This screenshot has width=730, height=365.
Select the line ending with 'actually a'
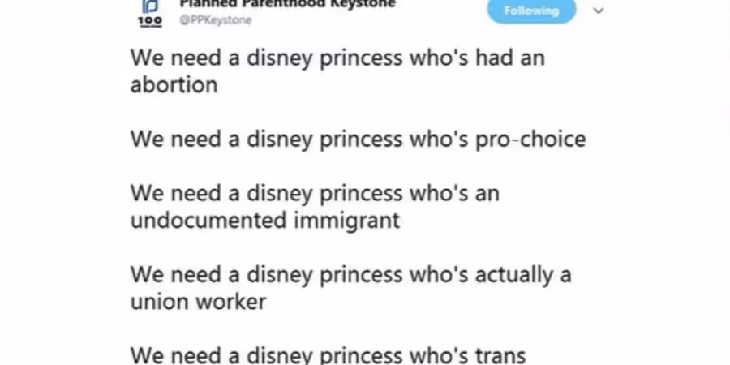(350, 275)
